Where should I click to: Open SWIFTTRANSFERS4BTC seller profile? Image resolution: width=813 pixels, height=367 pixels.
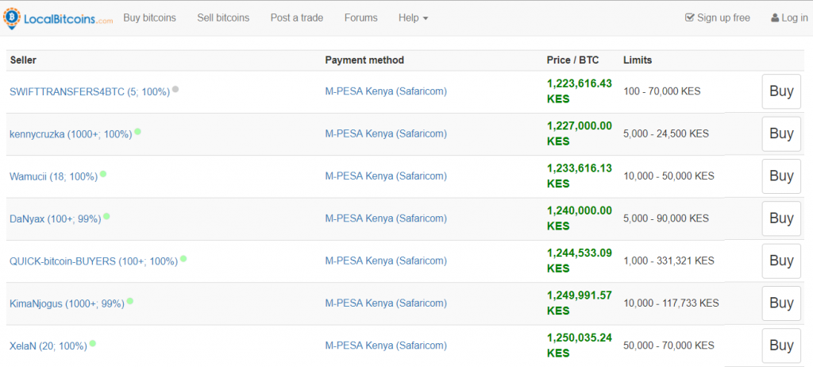(90, 92)
